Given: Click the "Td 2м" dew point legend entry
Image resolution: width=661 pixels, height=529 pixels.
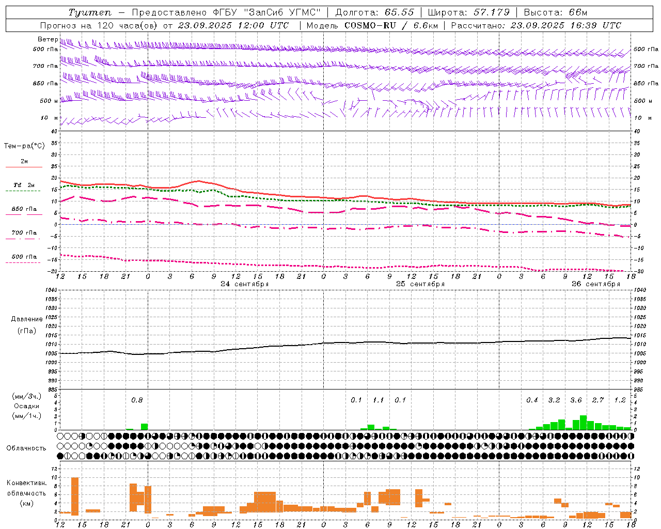Looking at the screenshot, I should point(24,185).
